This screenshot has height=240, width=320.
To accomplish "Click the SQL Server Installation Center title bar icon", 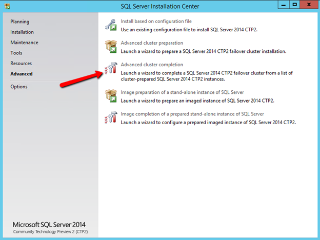I will pos(7,5).
